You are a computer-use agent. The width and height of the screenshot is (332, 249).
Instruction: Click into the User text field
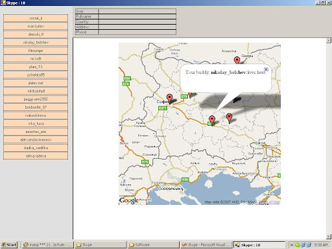[137, 11]
